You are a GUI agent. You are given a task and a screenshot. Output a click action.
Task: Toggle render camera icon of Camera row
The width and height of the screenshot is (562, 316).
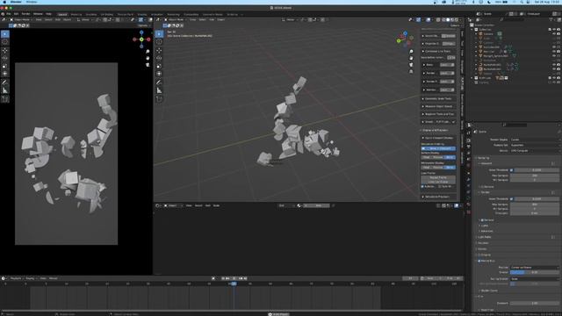tap(558, 33)
